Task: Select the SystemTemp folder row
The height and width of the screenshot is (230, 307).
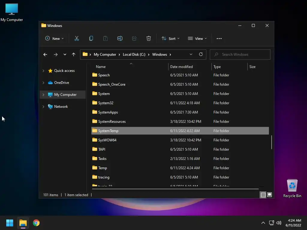Action: 180,131
